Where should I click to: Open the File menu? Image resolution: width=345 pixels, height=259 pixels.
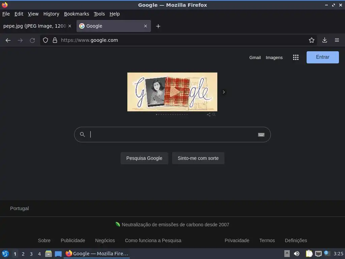pyautogui.click(x=6, y=14)
